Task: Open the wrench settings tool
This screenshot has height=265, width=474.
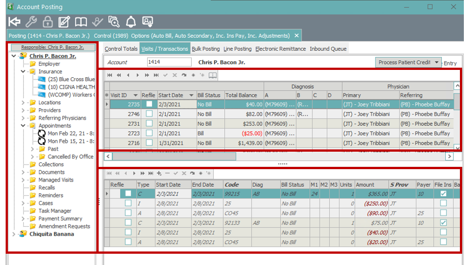Action: point(32,22)
